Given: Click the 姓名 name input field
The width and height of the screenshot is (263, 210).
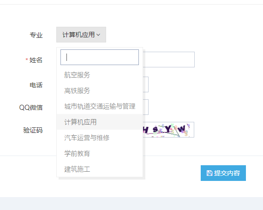Looking at the screenshot, I should [169, 60].
